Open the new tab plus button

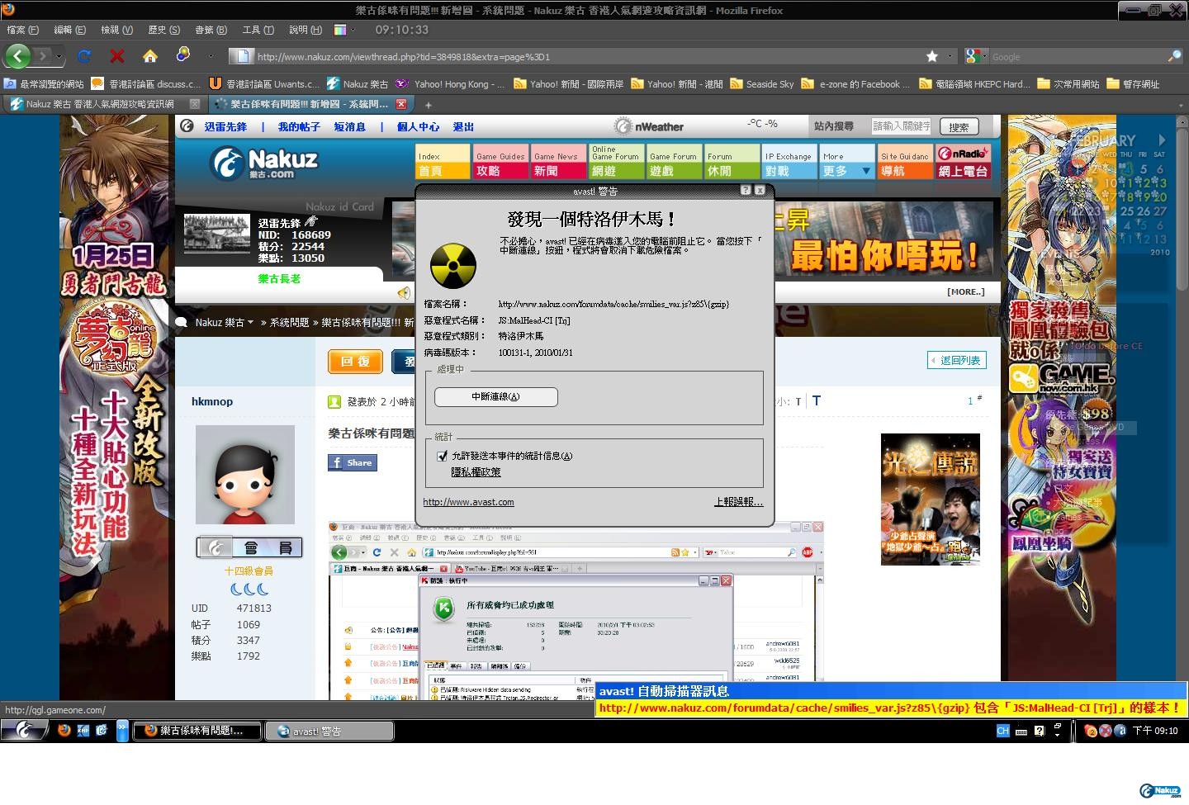click(428, 105)
